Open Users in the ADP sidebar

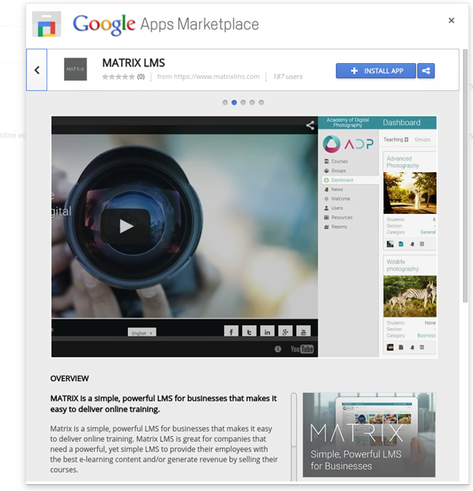click(x=333, y=208)
